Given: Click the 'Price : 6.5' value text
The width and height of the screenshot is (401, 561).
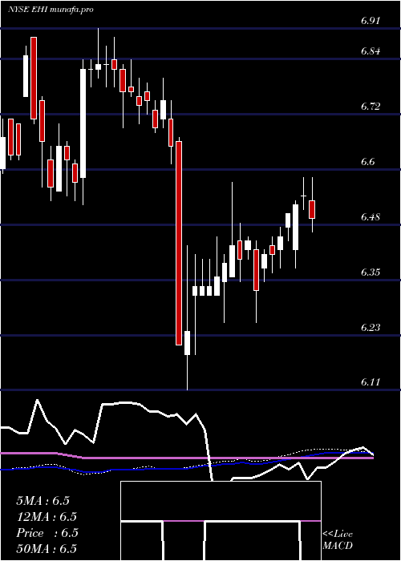Looking at the screenshot, I should tap(47, 533).
